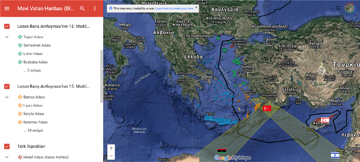360x162 pixels.
Task: Select Taşoz Adası polygon icon
Action: [x=20, y=37]
